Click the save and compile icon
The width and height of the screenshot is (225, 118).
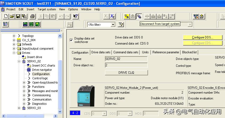pos(24,16)
